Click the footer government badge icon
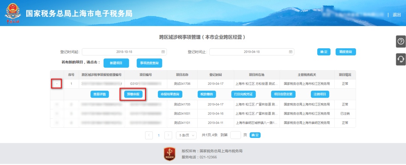Image resolution: width=406 pixels, height=165 pixels. pyautogui.click(x=170, y=154)
